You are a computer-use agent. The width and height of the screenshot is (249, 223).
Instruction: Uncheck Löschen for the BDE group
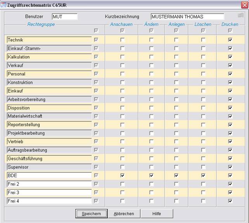pos(203,175)
